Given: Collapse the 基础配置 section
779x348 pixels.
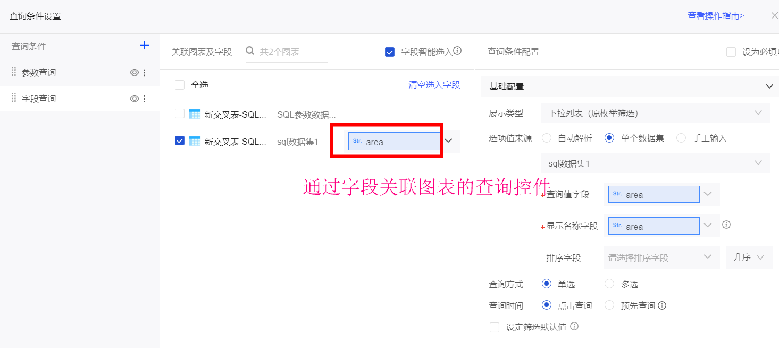Looking at the screenshot, I should [x=769, y=86].
